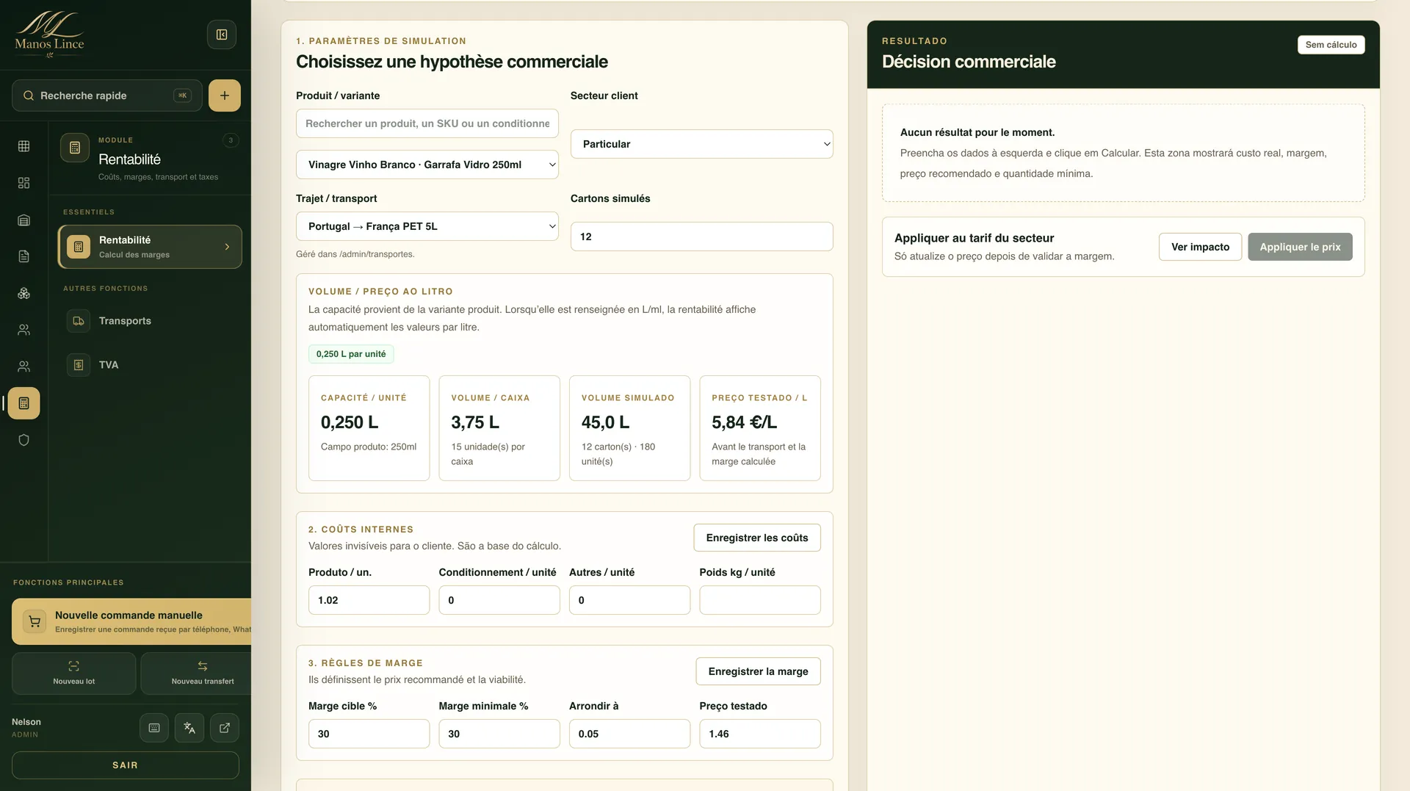Click the Cartons simulés field showing 12
This screenshot has height=791, width=1410.
coord(702,236)
